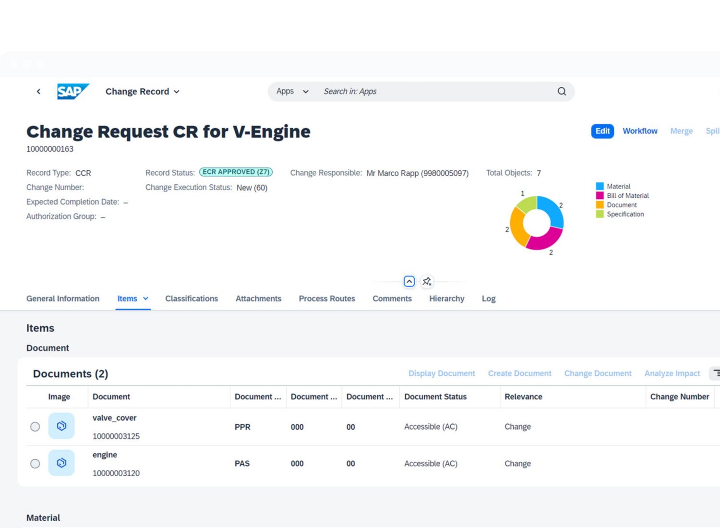Click the table settings icon beside Analyze Impact

tap(716, 373)
